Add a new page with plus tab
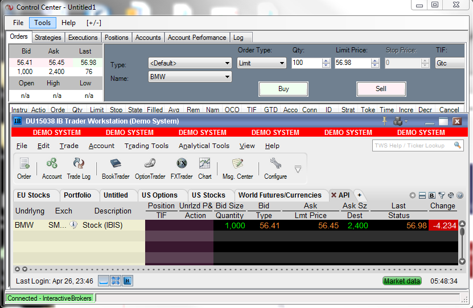This screenshot has width=473, height=308. [360, 195]
